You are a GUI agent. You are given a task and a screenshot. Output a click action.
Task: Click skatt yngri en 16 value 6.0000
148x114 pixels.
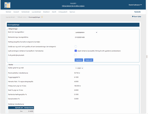[x=76, y=90]
